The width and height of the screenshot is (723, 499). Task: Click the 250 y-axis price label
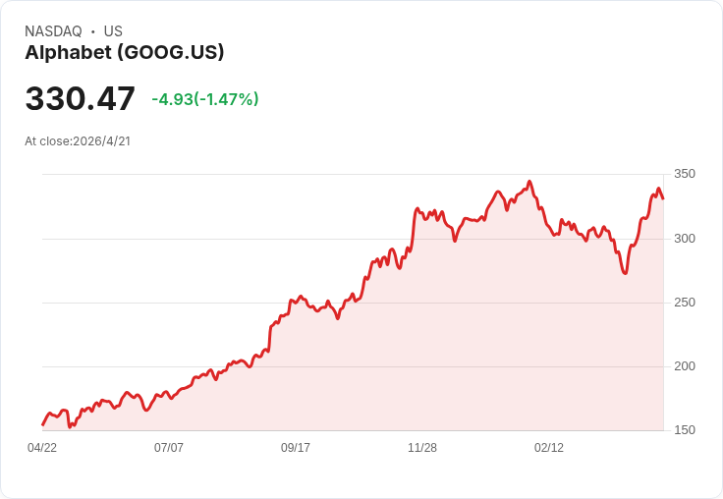[685, 303]
